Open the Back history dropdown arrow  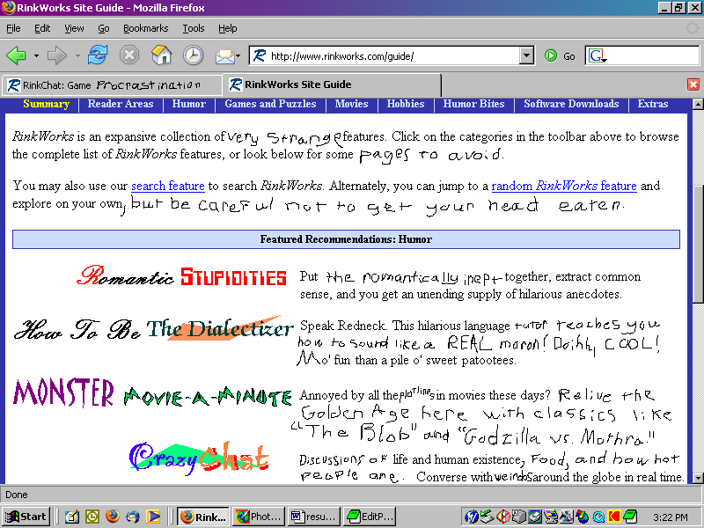pos(36,56)
